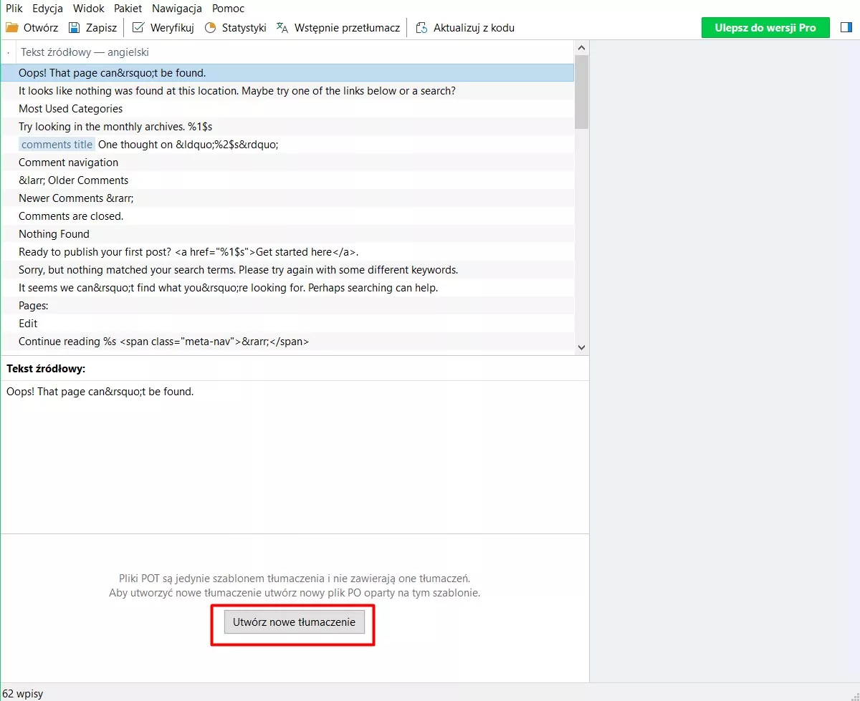The width and height of the screenshot is (860, 701).
Task: Open the Pakiet menu
Action: pos(128,9)
